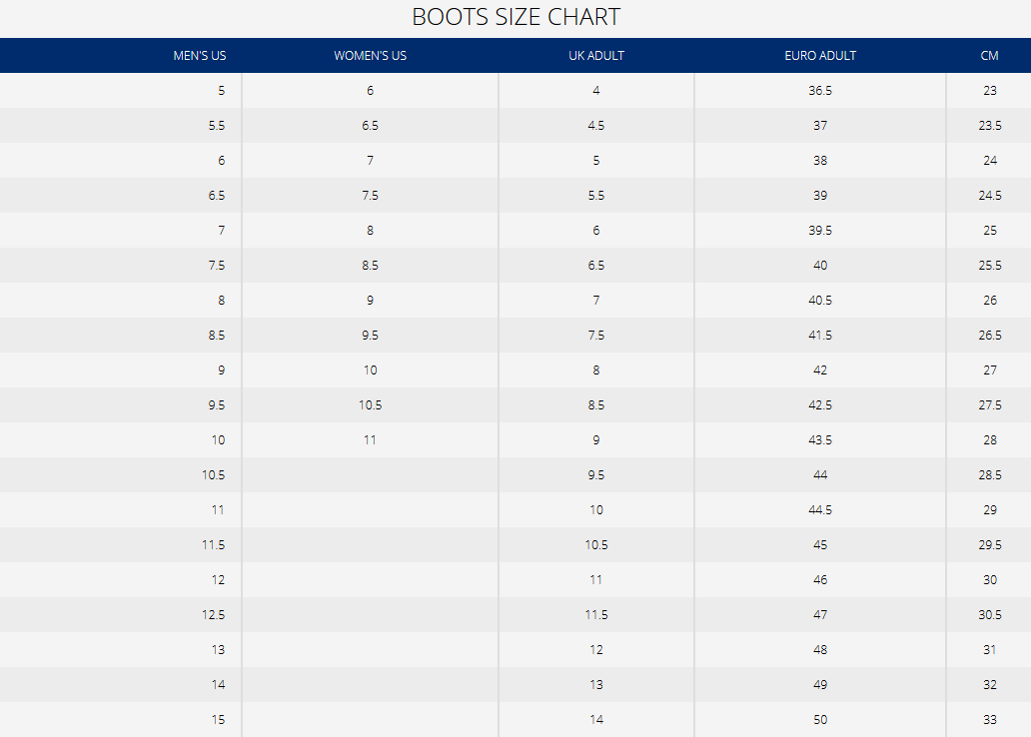1031x737 pixels.
Task: Select the WOMEN'S US column header
Action: tap(370, 56)
